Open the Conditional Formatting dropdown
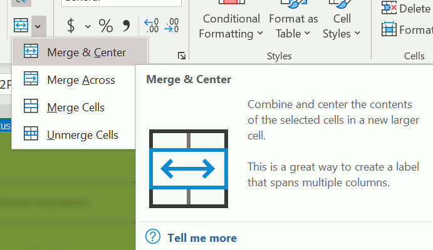 tap(231, 26)
